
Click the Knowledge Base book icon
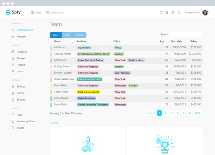(13, 121)
